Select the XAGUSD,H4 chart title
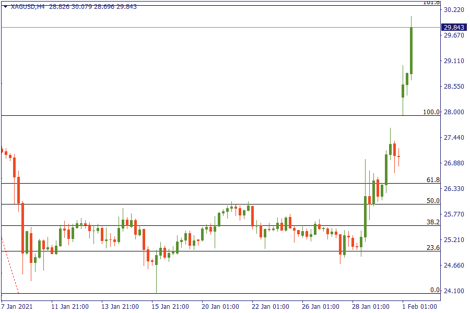The width and height of the screenshot is (470, 313). point(28,7)
